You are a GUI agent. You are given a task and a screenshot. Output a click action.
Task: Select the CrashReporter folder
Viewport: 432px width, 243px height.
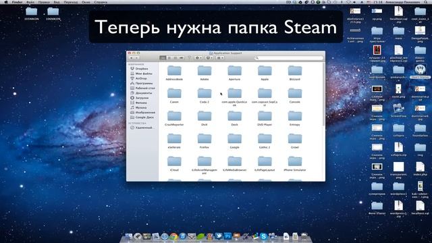coord(174,118)
